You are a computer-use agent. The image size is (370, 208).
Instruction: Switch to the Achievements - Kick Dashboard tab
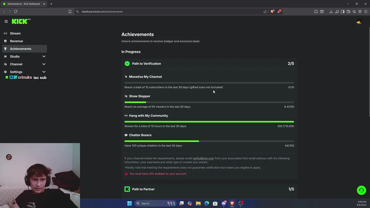pos(24,4)
